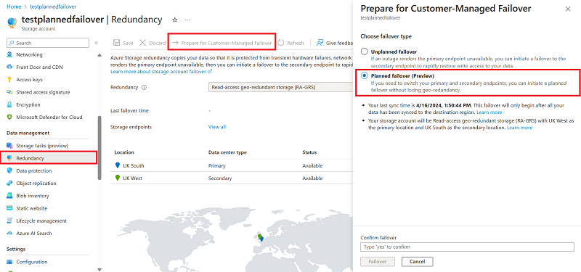Viewport: 581px width, 272px height.
Task: Collapse the sidebar with double chevron
Action: coord(97,43)
